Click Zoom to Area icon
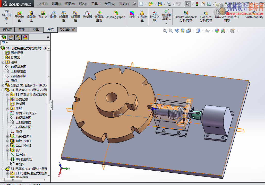This screenshot has height=185, width=265. 170,31
